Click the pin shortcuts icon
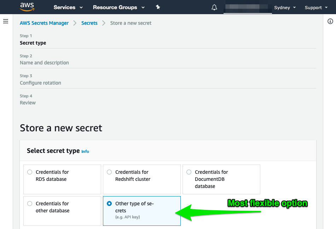Viewport: 336px width, 229px height. 158,7
